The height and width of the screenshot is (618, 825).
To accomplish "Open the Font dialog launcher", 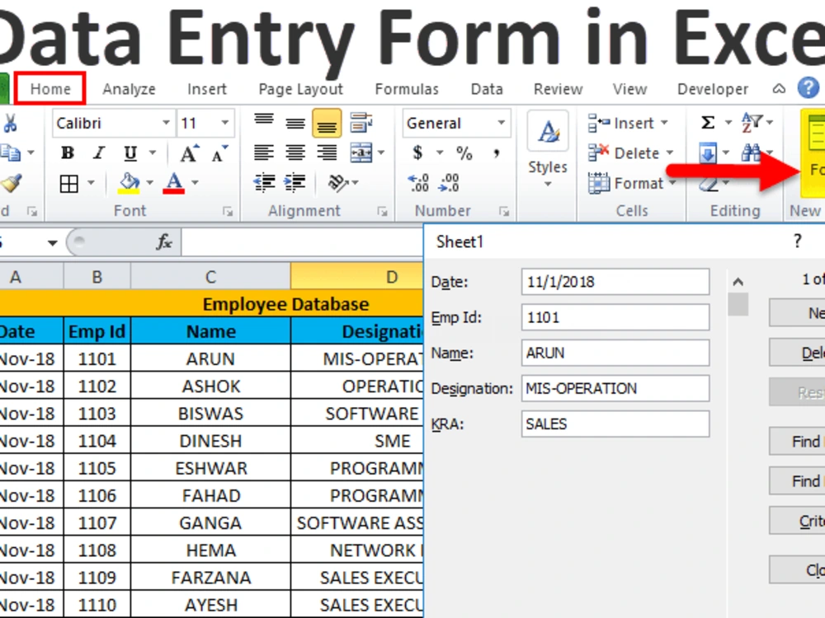I will point(228,211).
